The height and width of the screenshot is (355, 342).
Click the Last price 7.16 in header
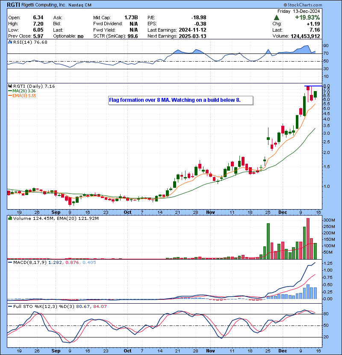tap(315, 30)
